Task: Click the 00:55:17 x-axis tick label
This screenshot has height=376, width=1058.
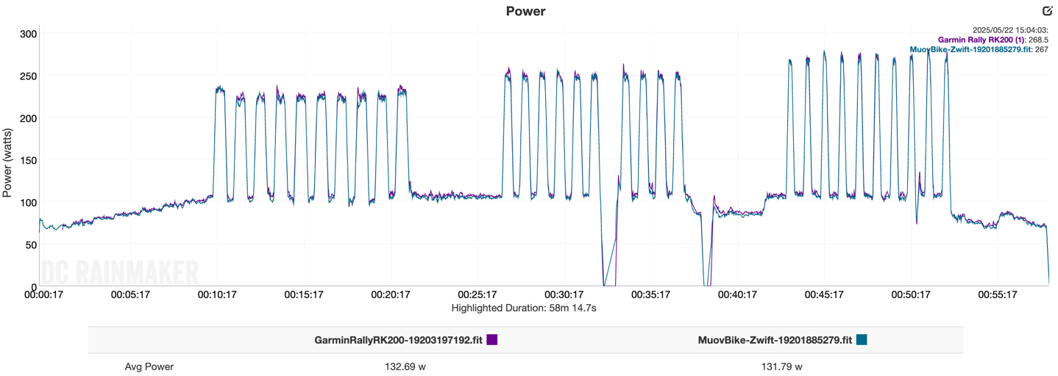Action: [998, 294]
